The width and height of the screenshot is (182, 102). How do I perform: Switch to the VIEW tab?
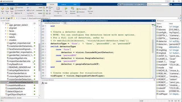point(75,5)
